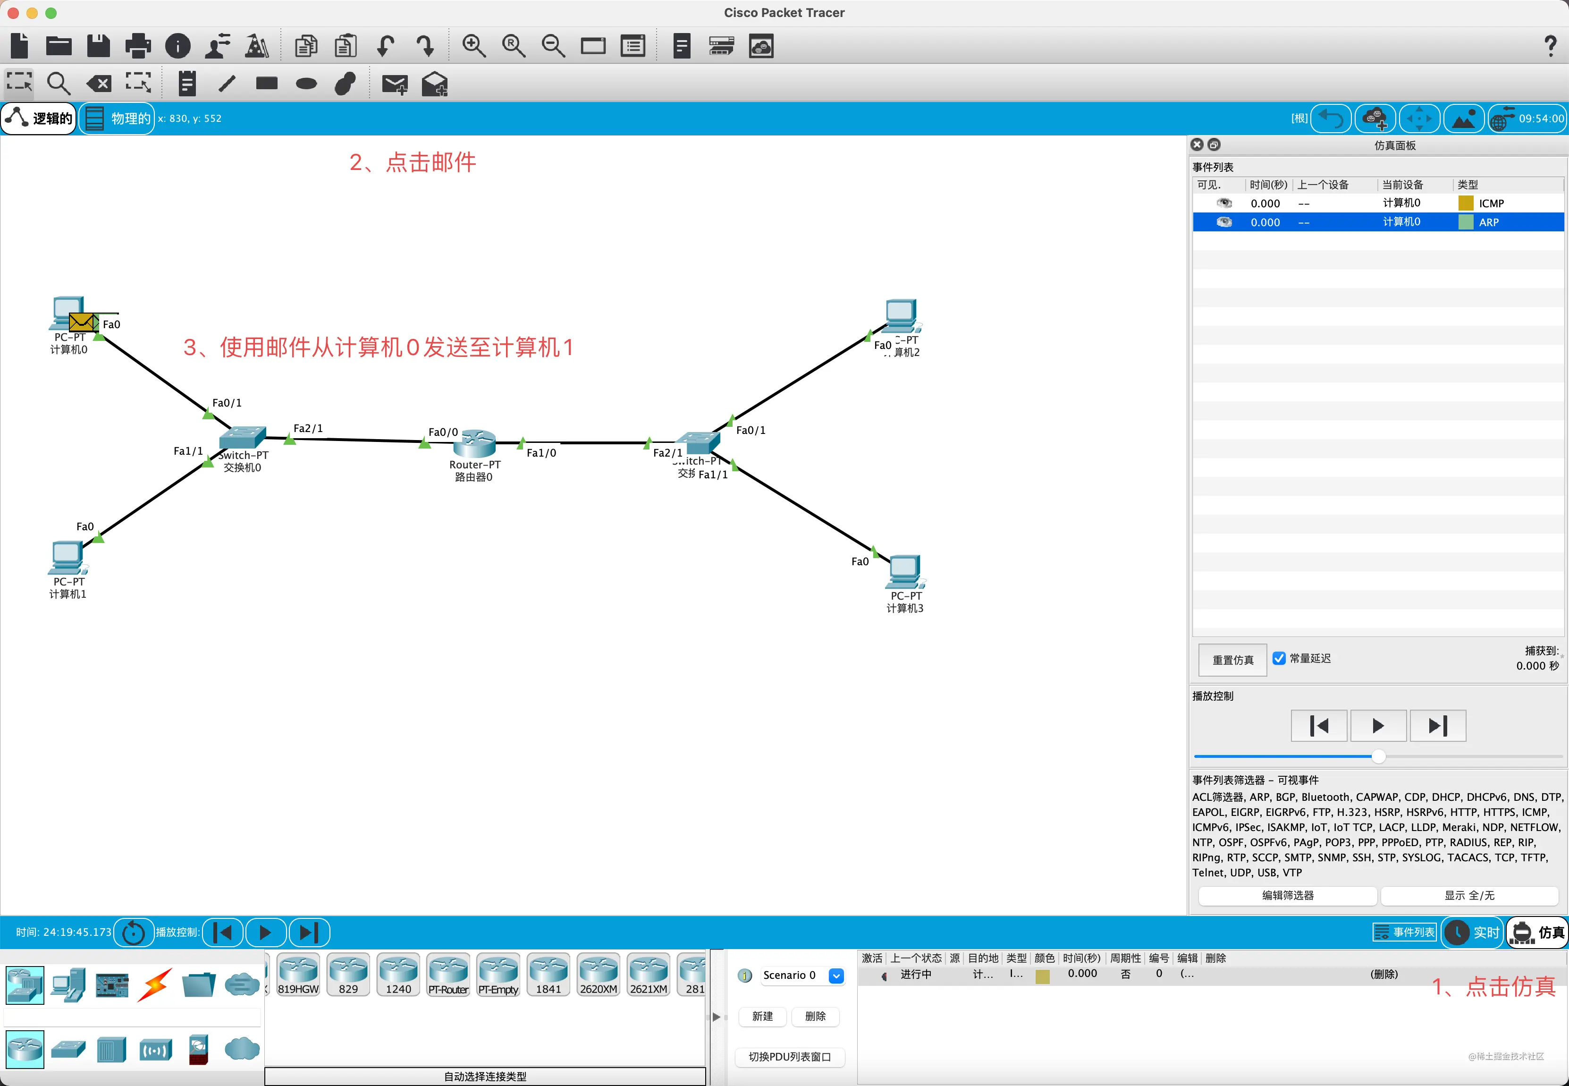Open a file with the folder icon
Screen dimensions: 1569x1086
(59, 46)
